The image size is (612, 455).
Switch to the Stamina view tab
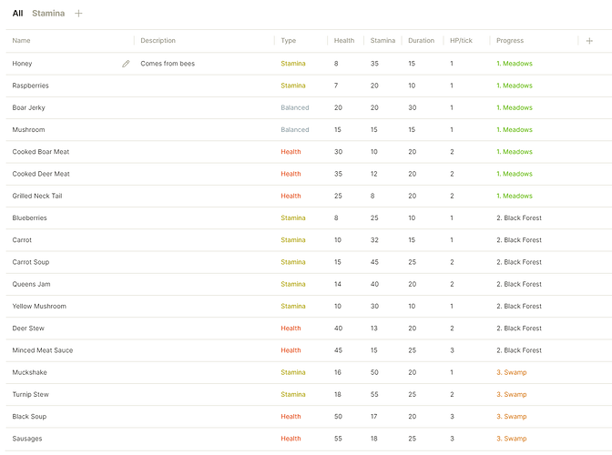click(x=48, y=14)
